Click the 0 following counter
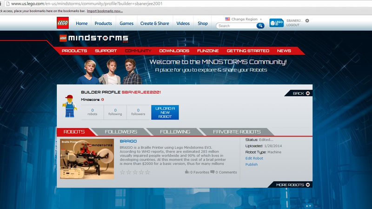This screenshot has width=372, height=209. [115, 112]
